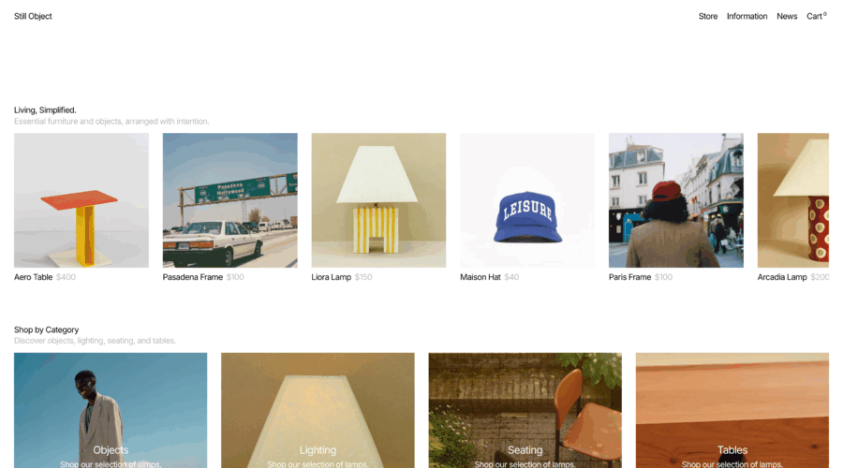Open the Store menu link
The image size is (843, 468).
[707, 16]
